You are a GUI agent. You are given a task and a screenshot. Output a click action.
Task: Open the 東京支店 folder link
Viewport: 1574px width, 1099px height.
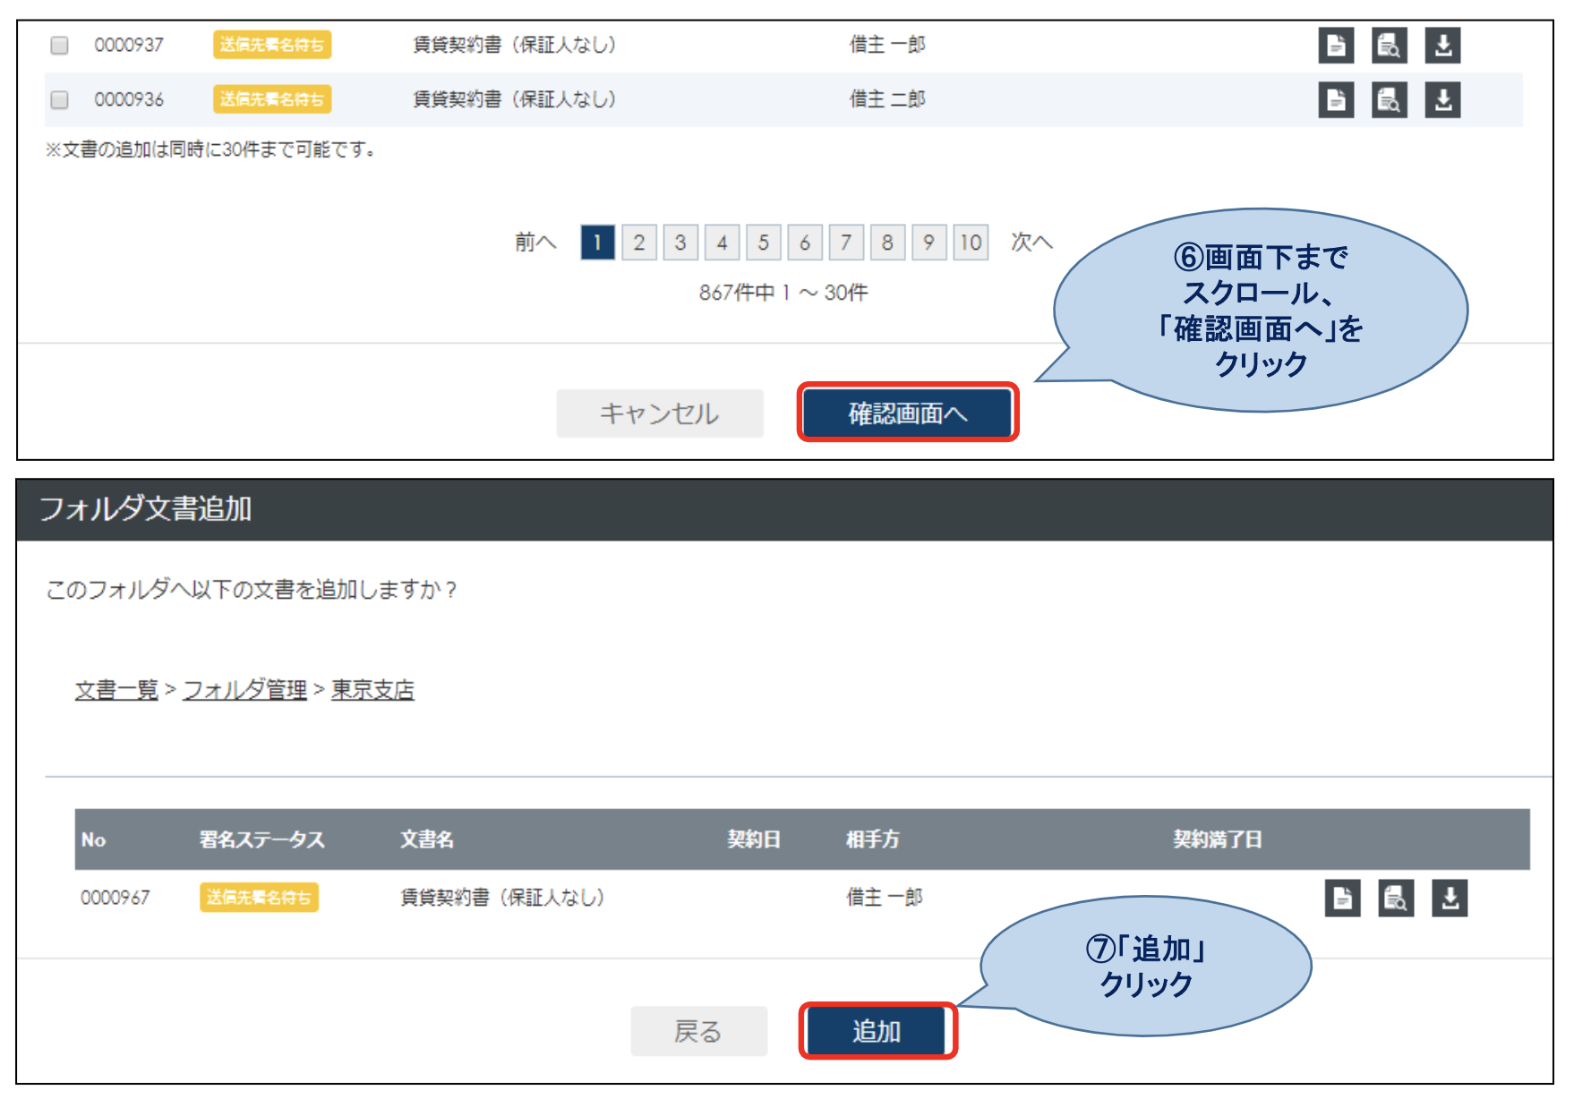pos(372,689)
